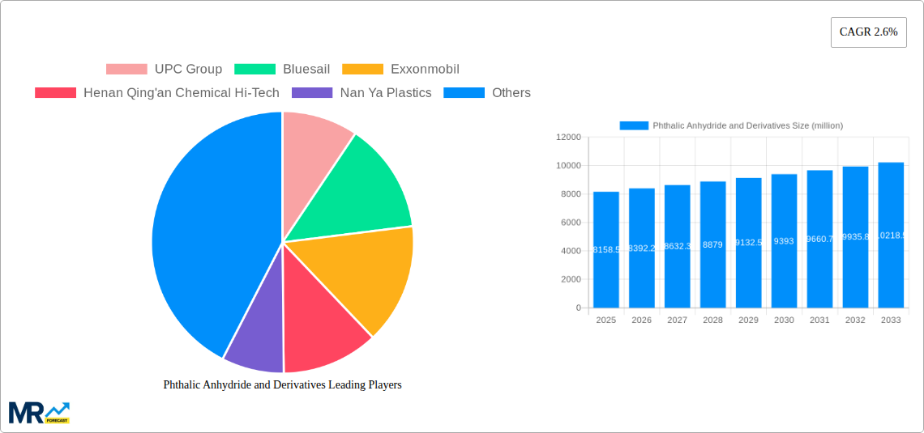This screenshot has width=924, height=433.
Task: Toggle UPC Group legend label
Action: point(189,70)
